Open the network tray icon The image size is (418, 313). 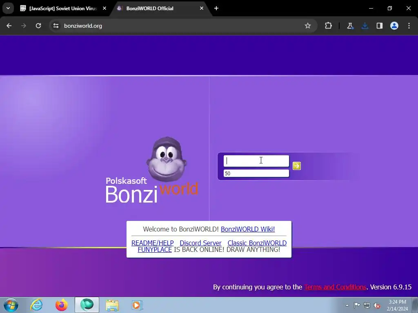(367, 305)
